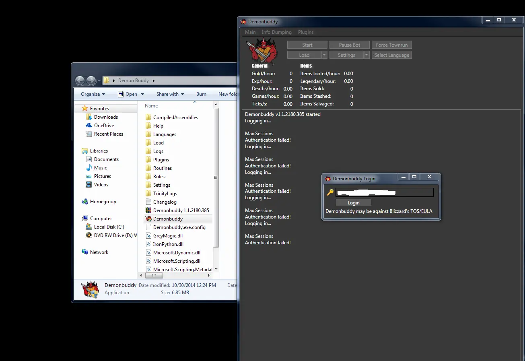Screen dimensions: 525x361
Task: Open the Settings button dropdown arrow
Action: (366, 55)
